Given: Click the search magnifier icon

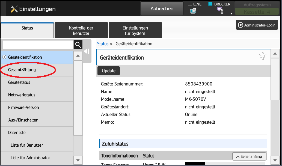Looking at the screenshot, I should point(78,45).
